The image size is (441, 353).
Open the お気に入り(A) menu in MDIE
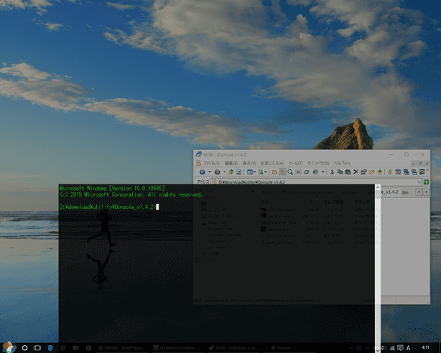coord(272,164)
